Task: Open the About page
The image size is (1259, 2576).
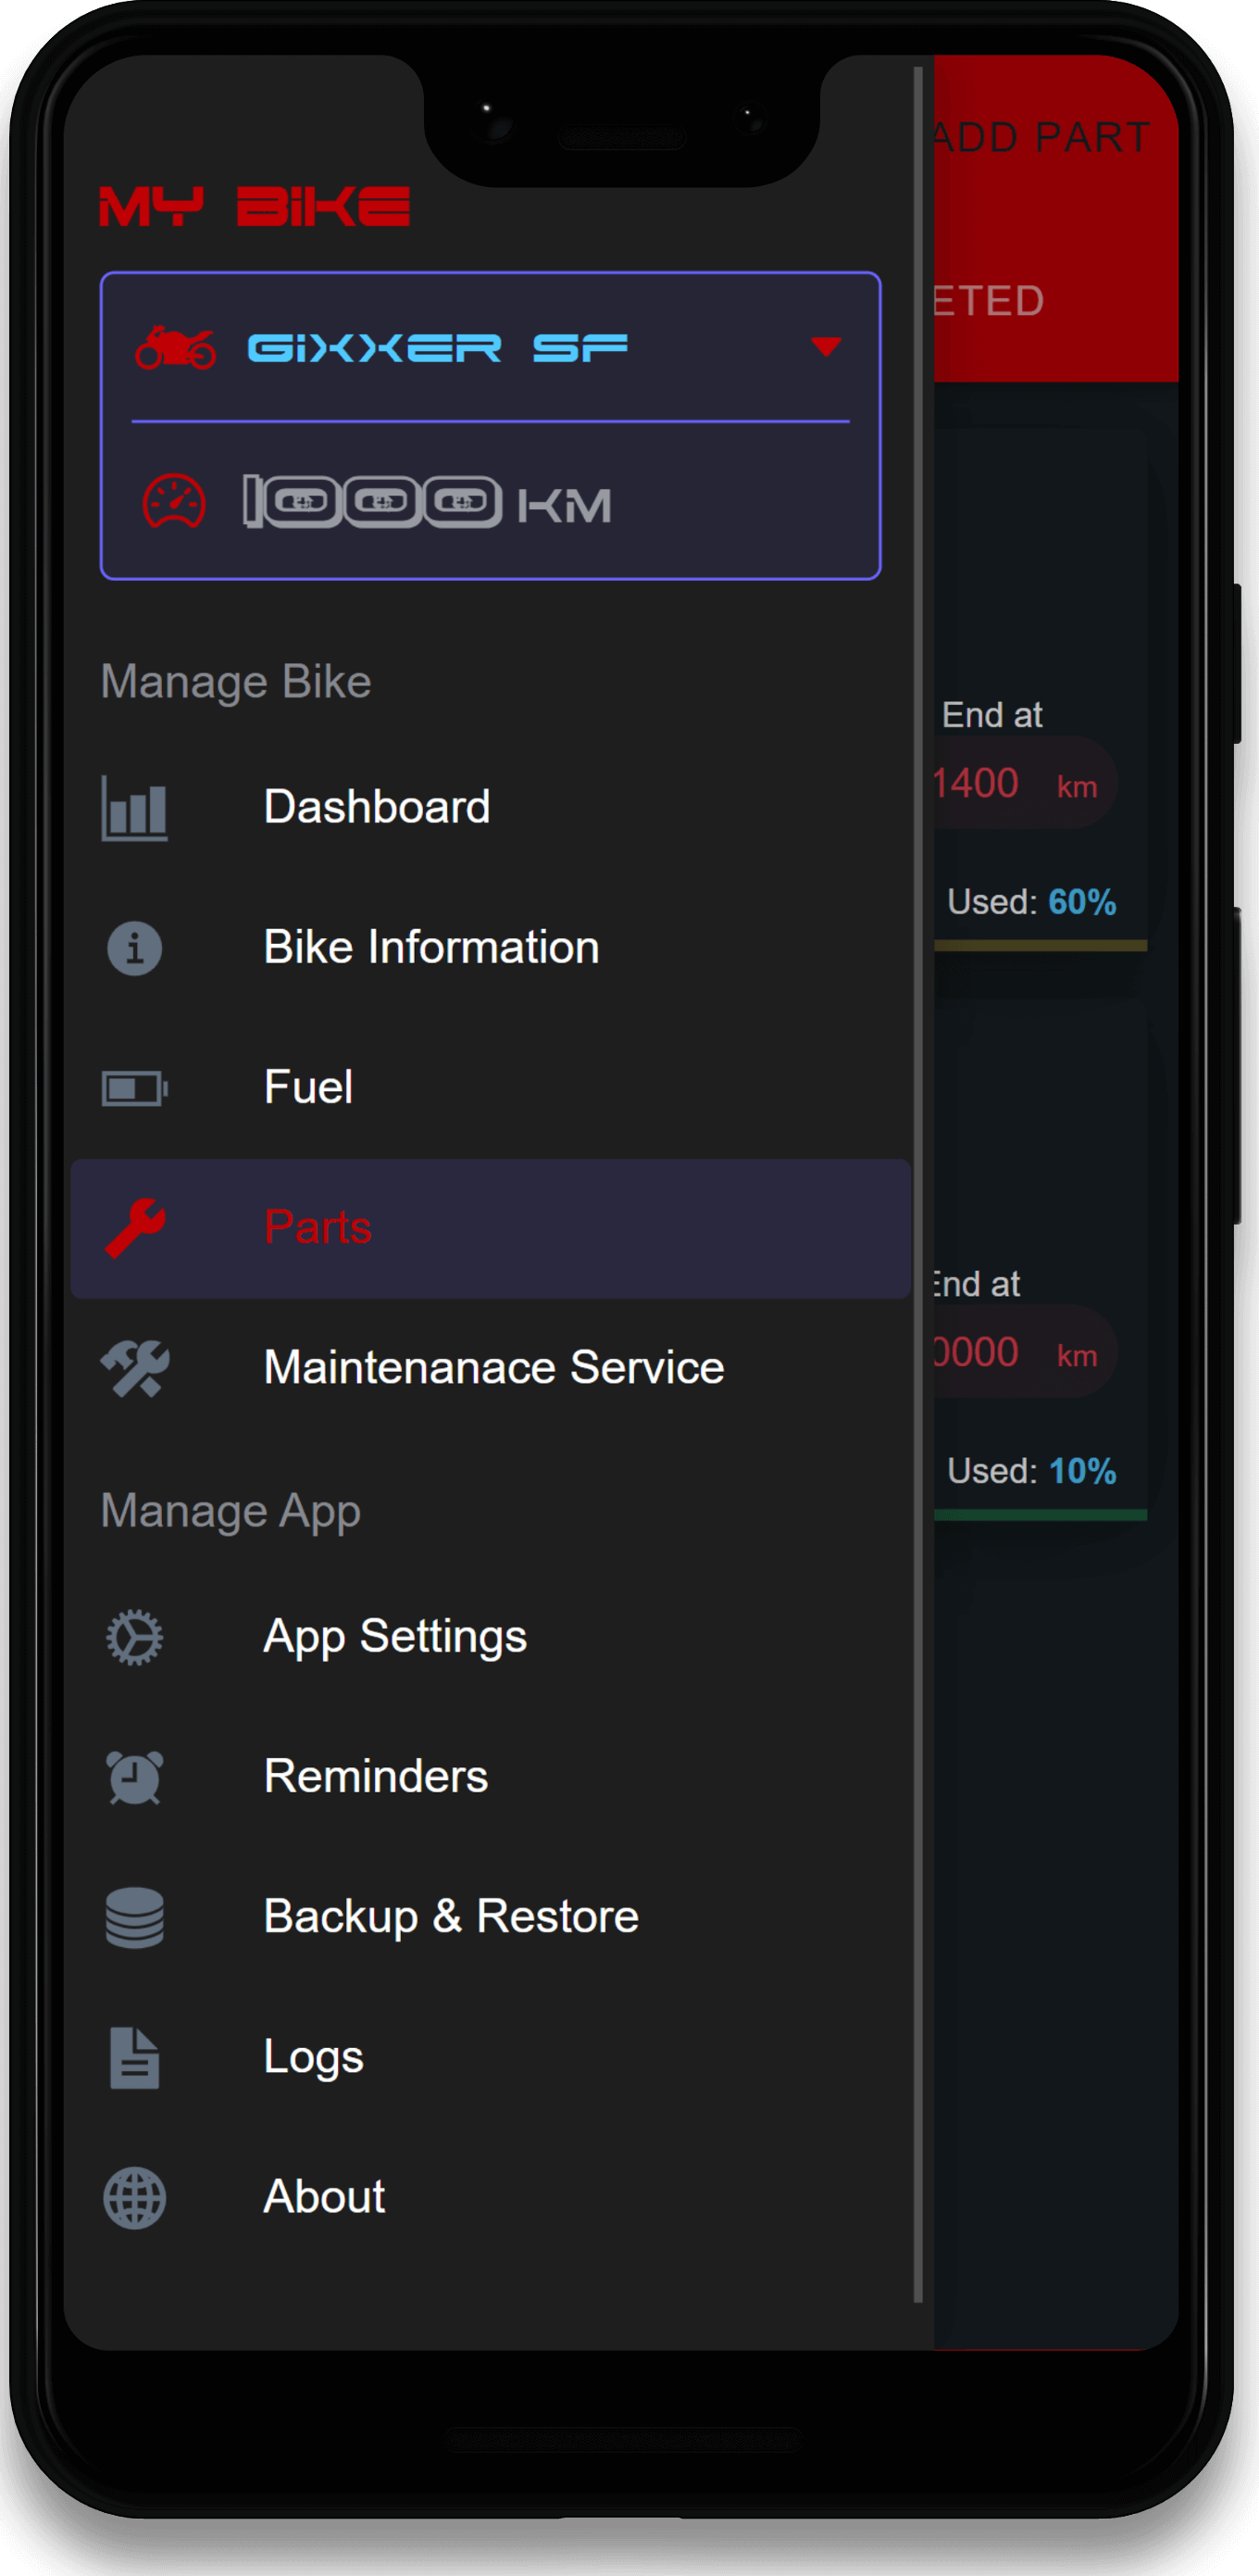Action: point(323,2197)
